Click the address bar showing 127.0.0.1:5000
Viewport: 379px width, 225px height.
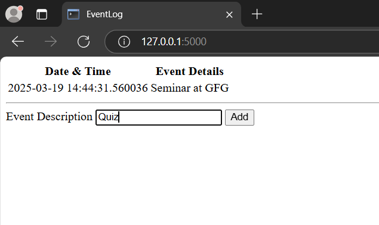pos(242,42)
